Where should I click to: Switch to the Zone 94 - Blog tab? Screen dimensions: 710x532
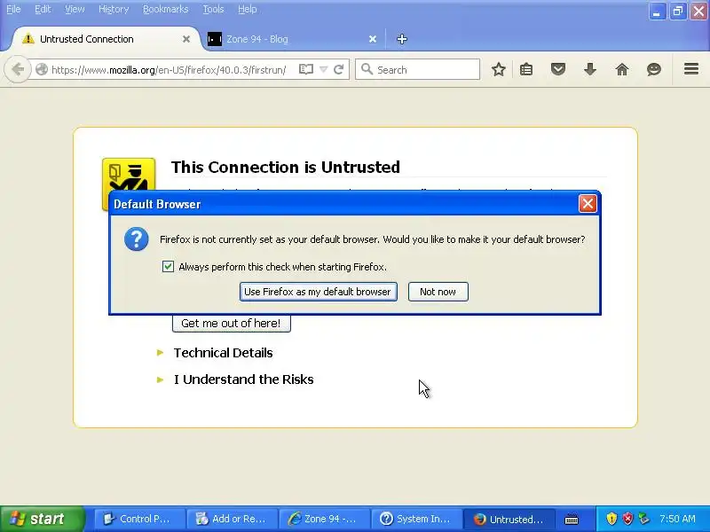pyautogui.click(x=293, y=39)
